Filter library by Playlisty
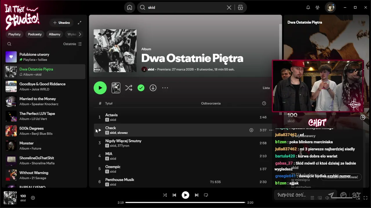This screenshot has width=371, height=208. (14, 34)
